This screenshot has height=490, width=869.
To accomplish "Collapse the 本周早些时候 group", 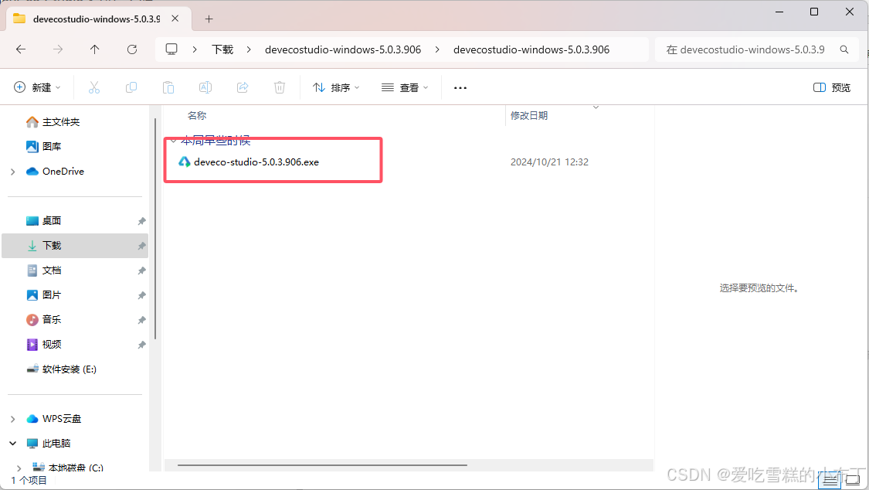I will click(x=174, y=141).
